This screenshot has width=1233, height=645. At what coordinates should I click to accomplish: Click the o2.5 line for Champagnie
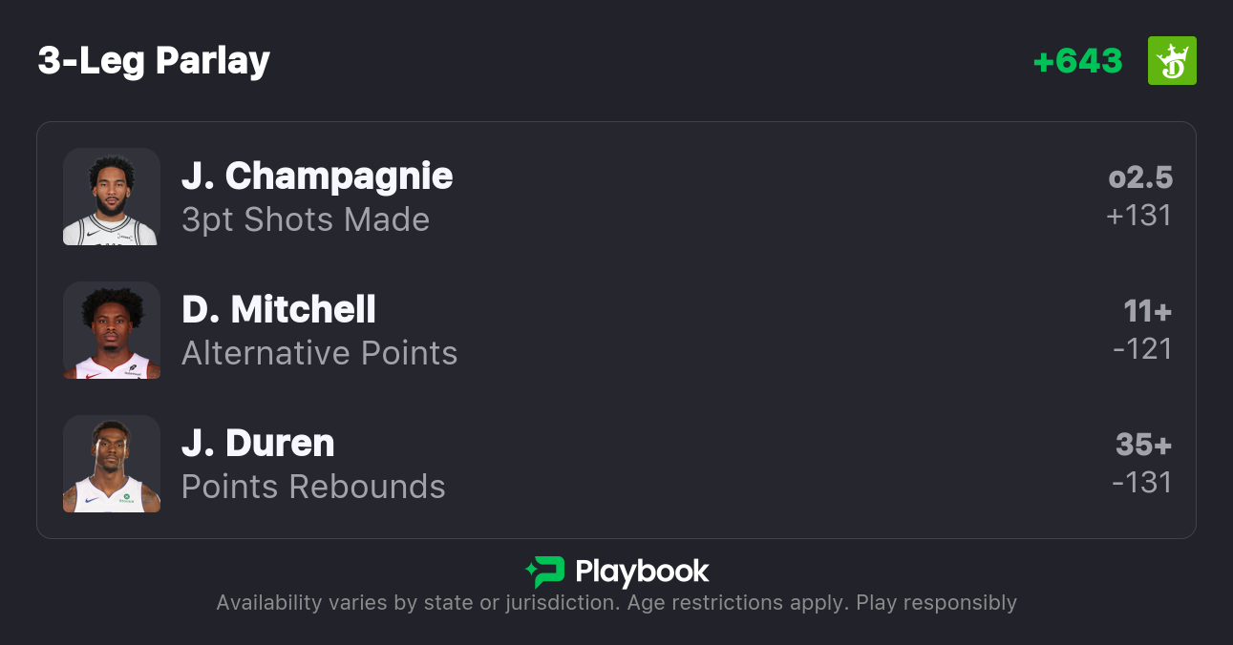pyautogui.click(x=1140, y=177)
